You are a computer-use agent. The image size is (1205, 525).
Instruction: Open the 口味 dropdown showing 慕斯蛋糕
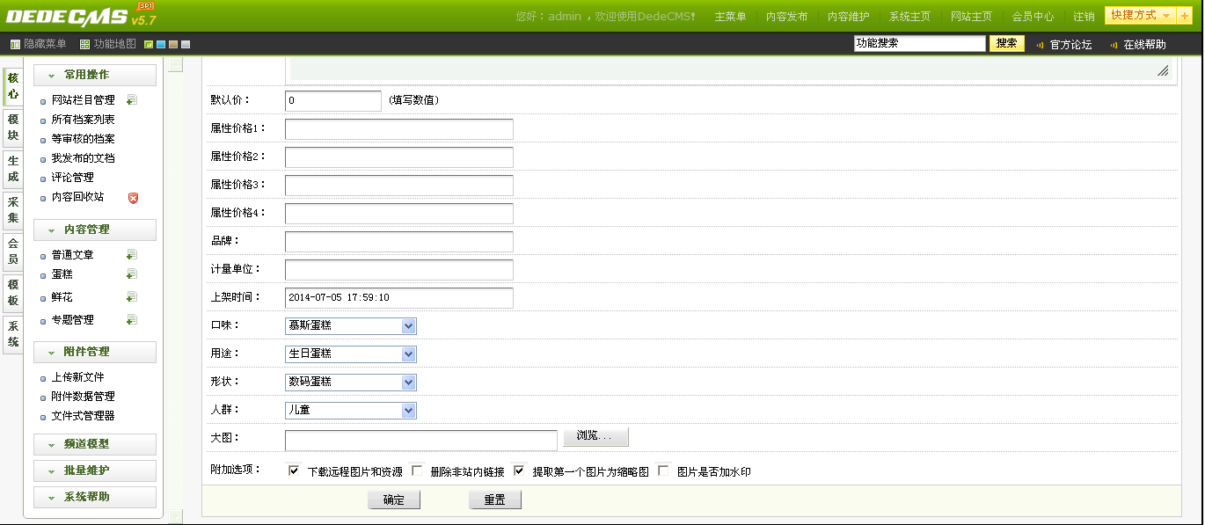pyautogui.click(x=350, y=326)
